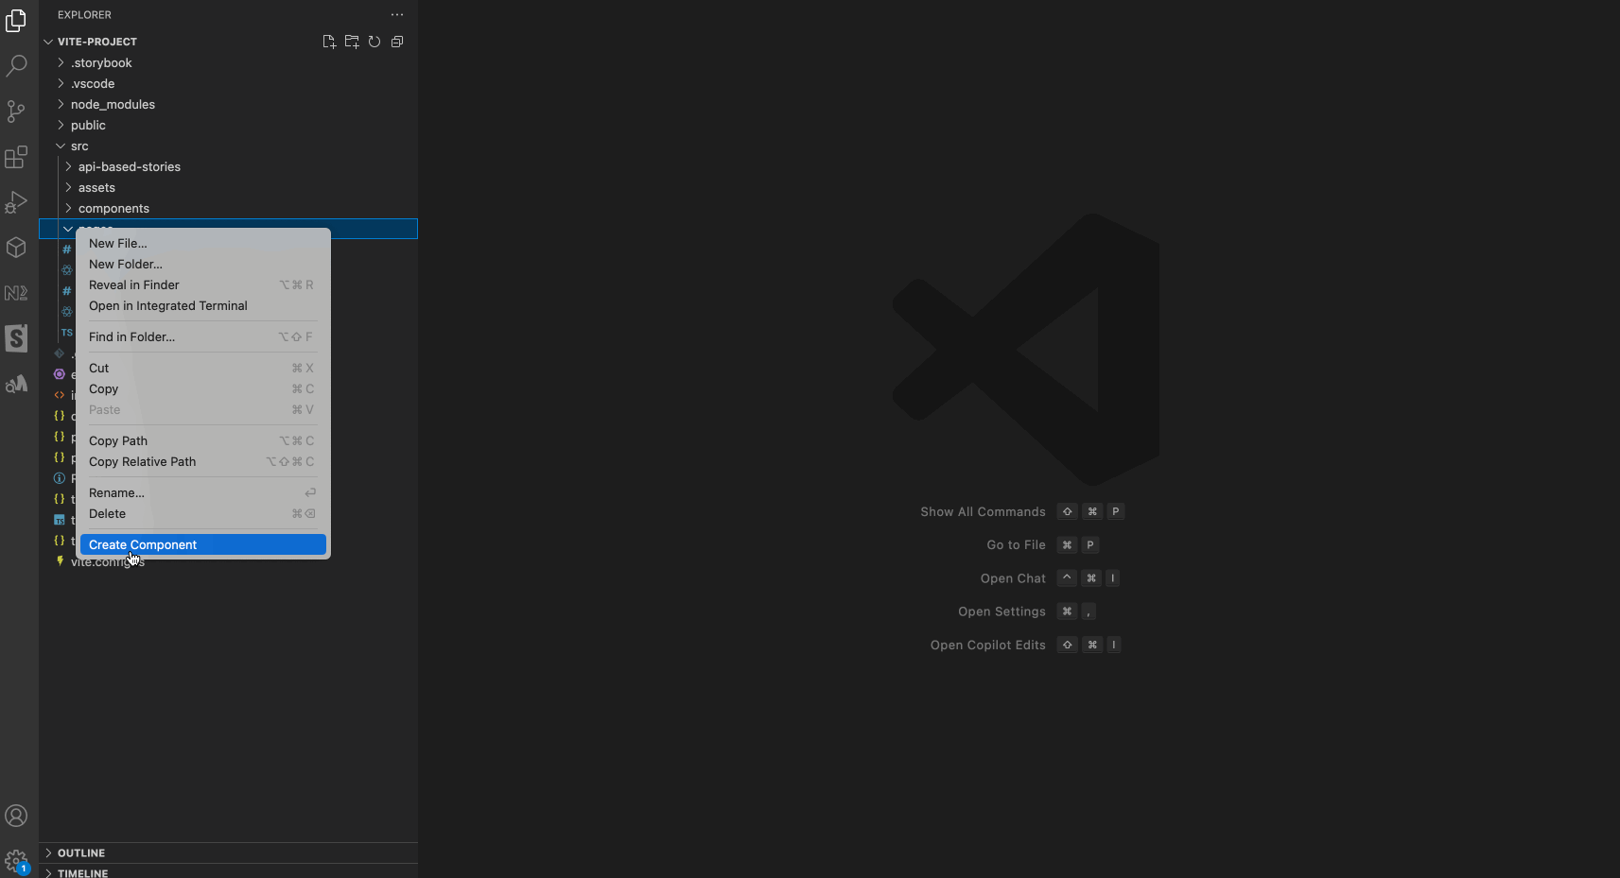Choose Cut from the context menu
The width and height of the screenshot is (1620, 878).
[x=203, y=368]
